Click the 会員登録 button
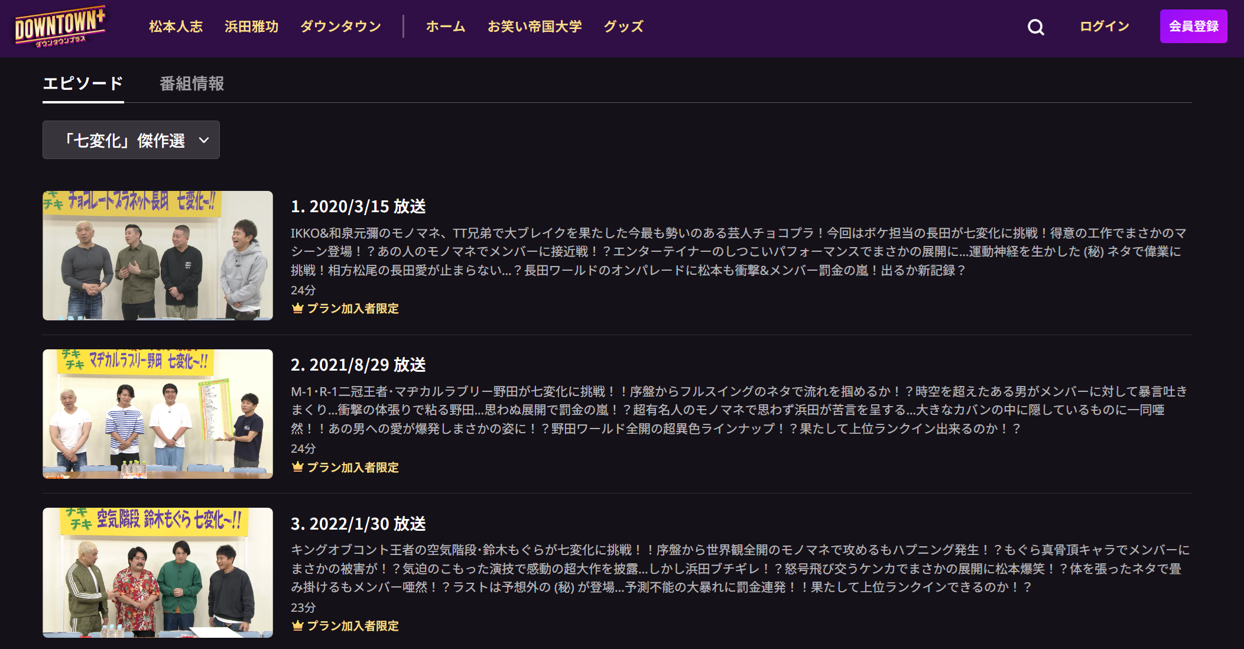The height and width of the screenshot is (649, 1244). (1193, 27)
